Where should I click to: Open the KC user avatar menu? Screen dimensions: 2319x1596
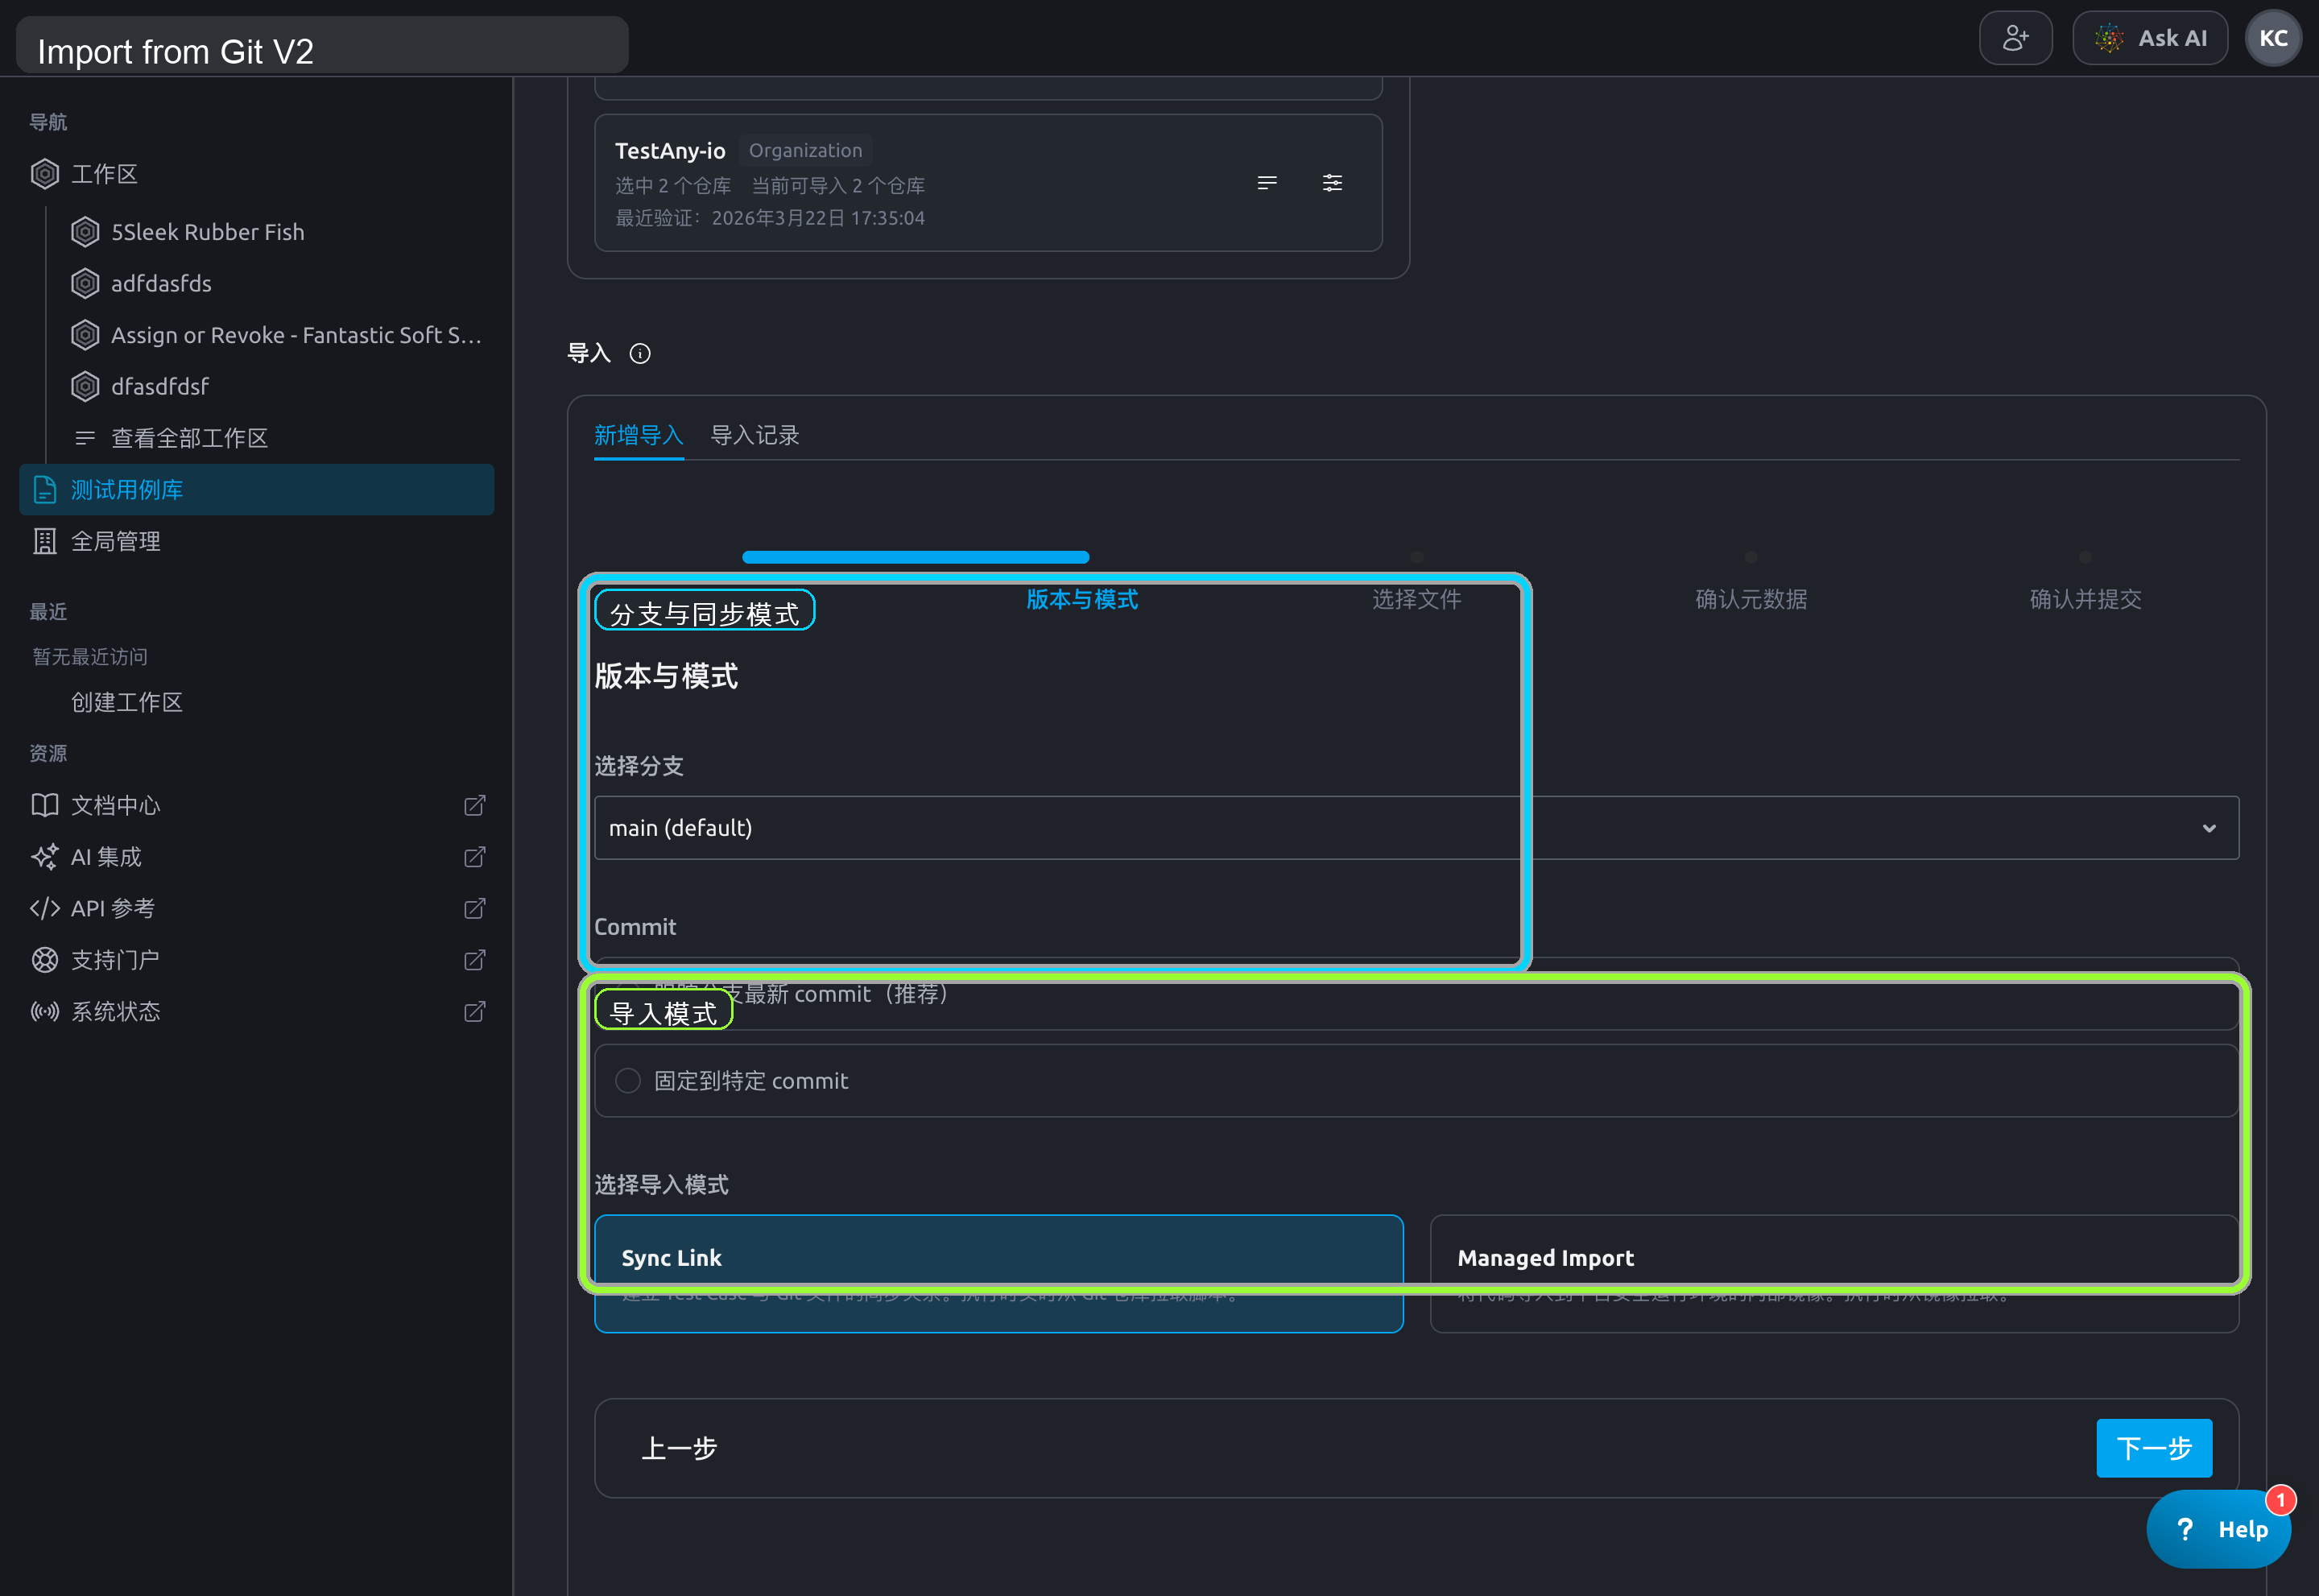2273,38
